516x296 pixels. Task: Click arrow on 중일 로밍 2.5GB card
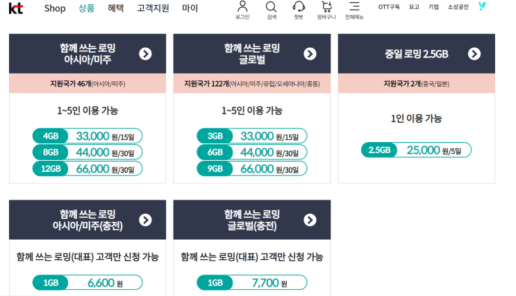point(474,53)
